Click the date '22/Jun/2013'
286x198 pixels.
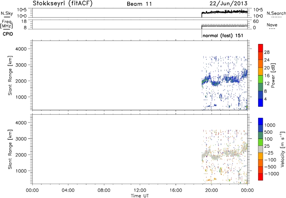[228, 4]
